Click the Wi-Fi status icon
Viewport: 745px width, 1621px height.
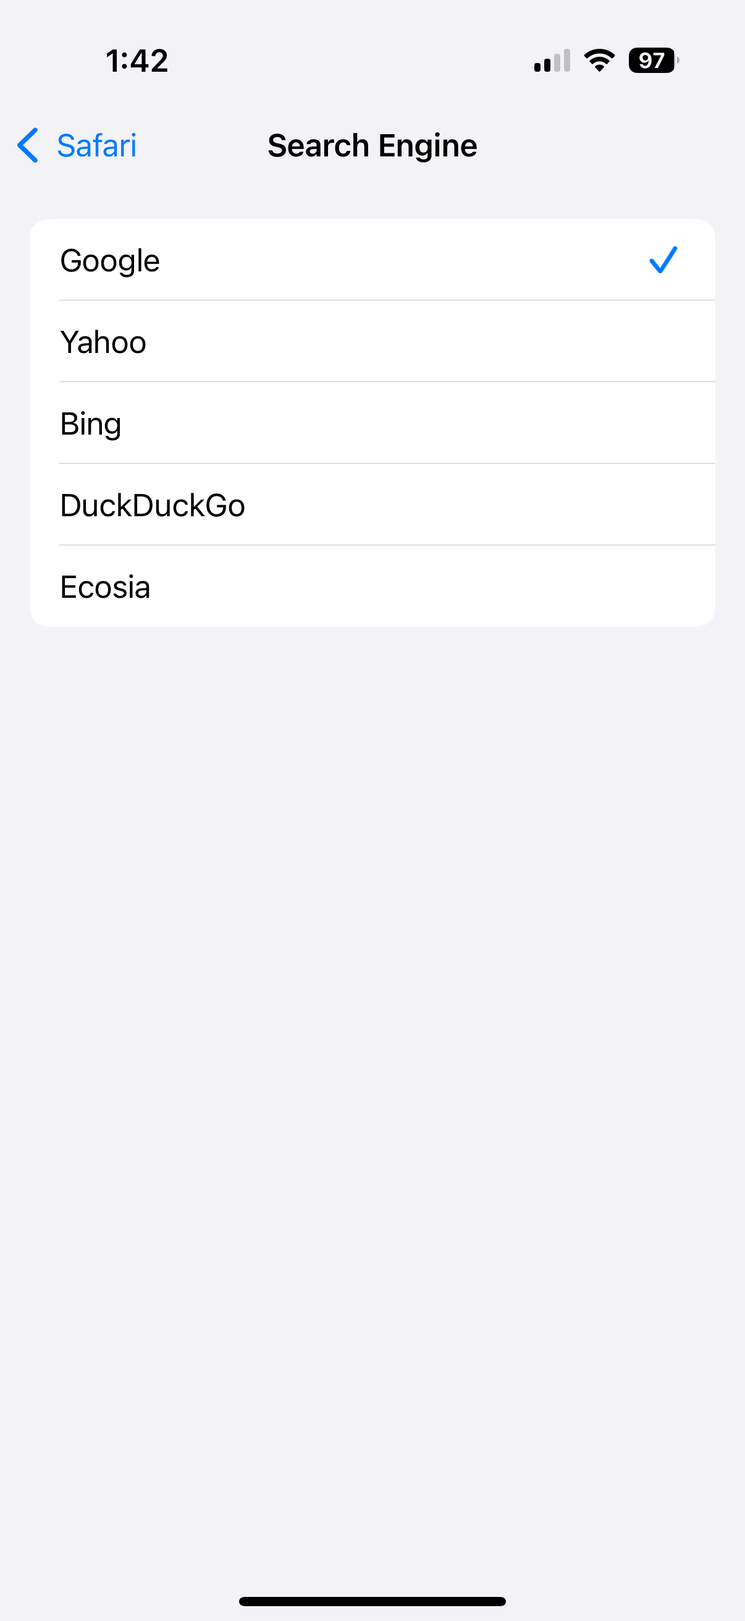[x=599, y=61]
